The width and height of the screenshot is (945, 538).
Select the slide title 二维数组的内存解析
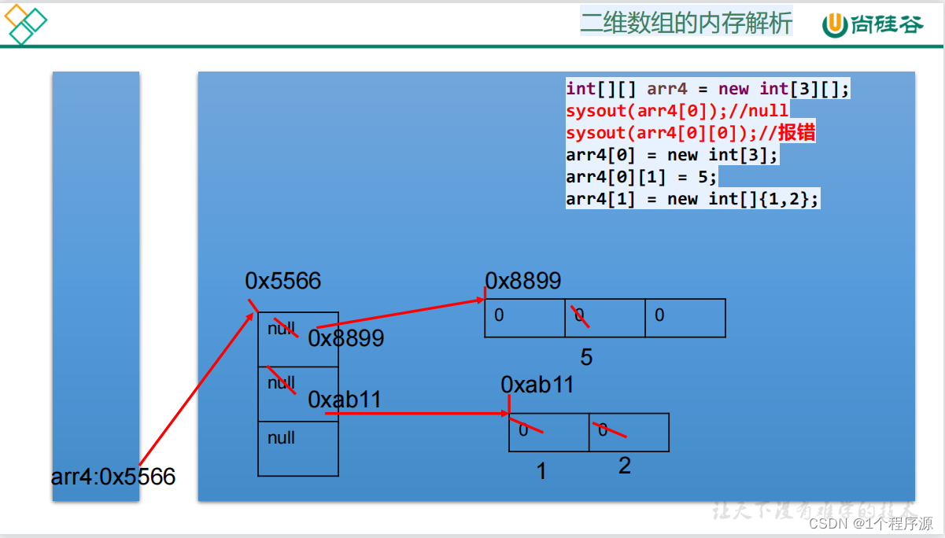(686, 24)
